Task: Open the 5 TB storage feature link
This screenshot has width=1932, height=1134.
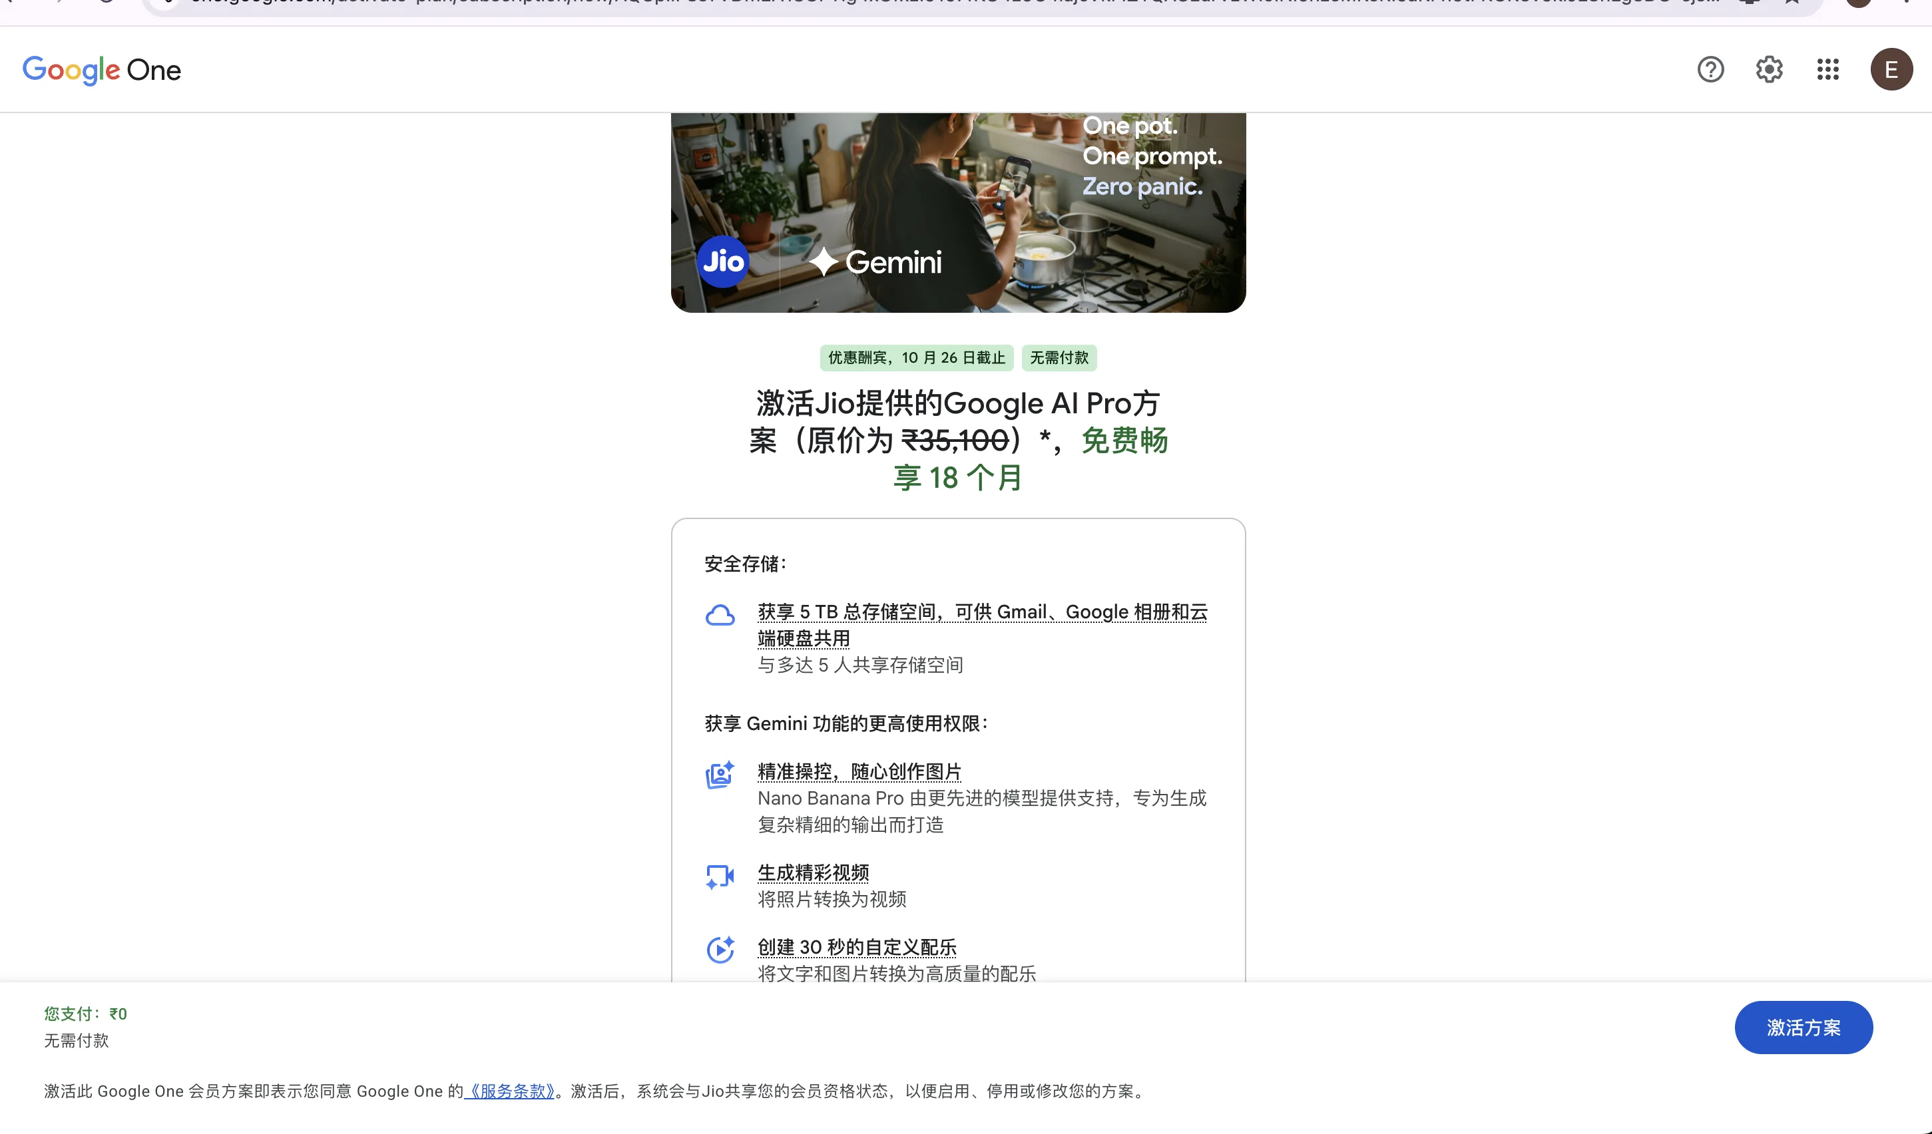Action: point(982,624)
